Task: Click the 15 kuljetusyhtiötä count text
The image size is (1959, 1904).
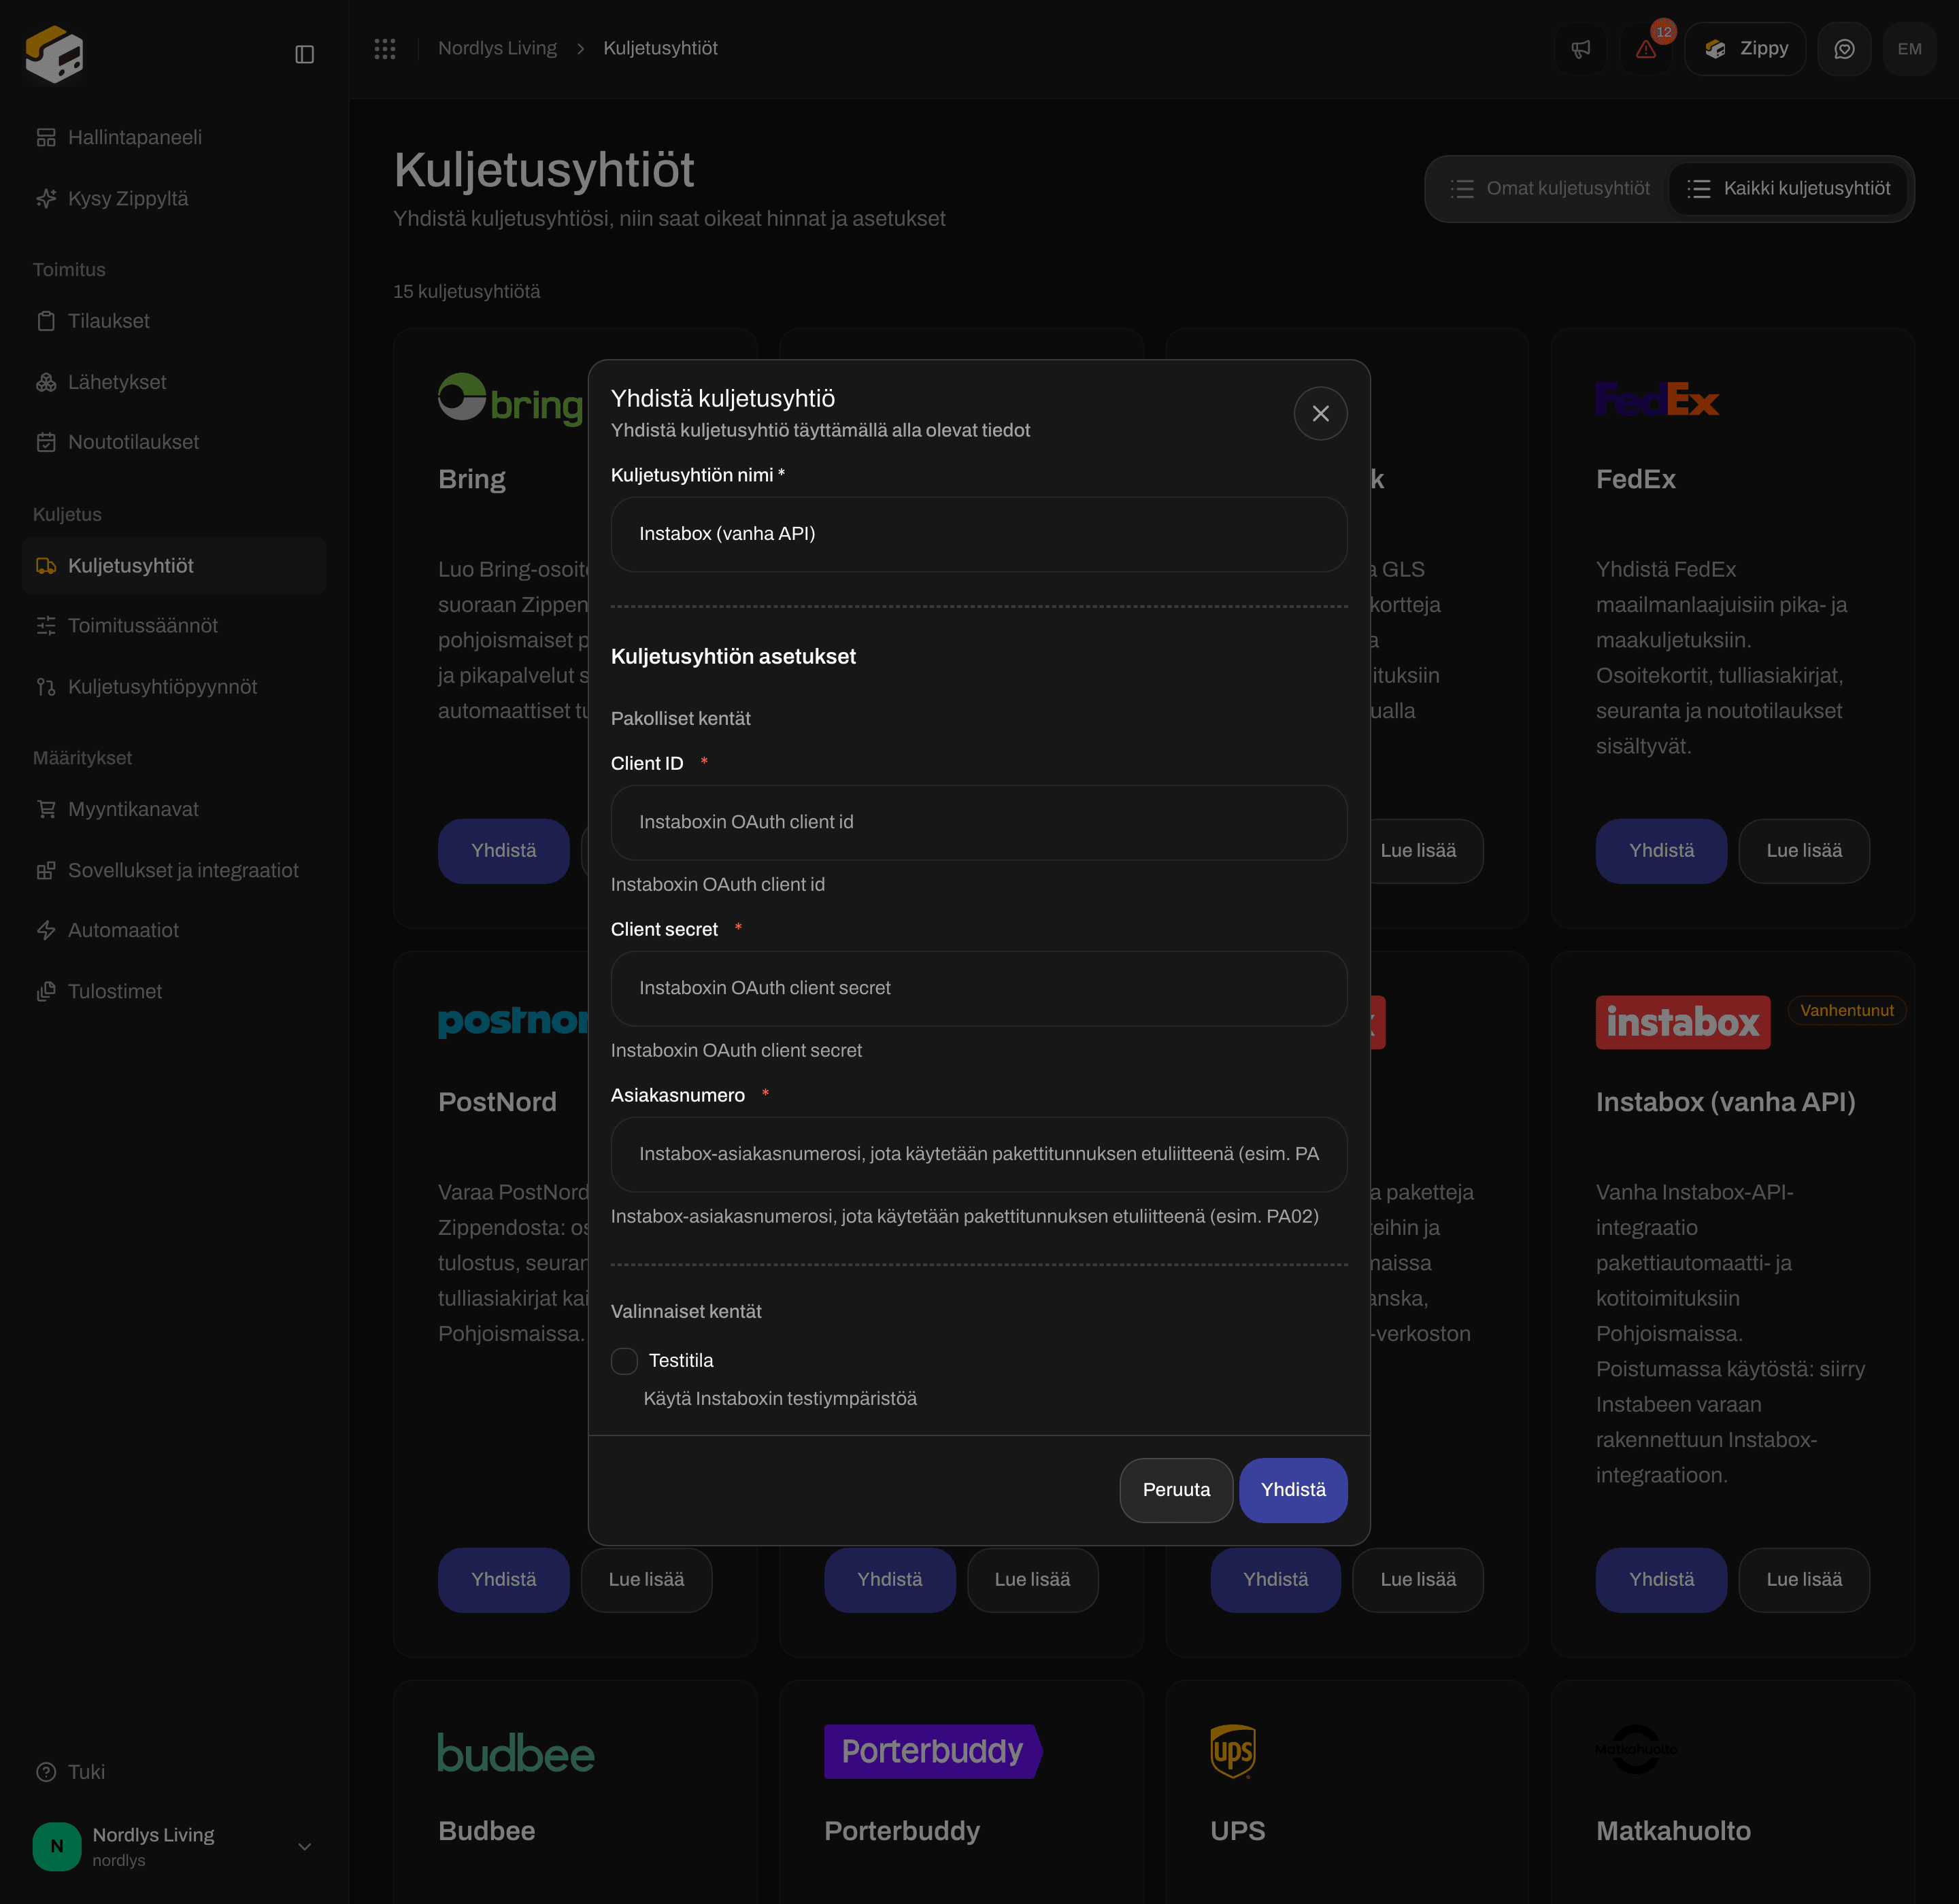Action: 466,291
